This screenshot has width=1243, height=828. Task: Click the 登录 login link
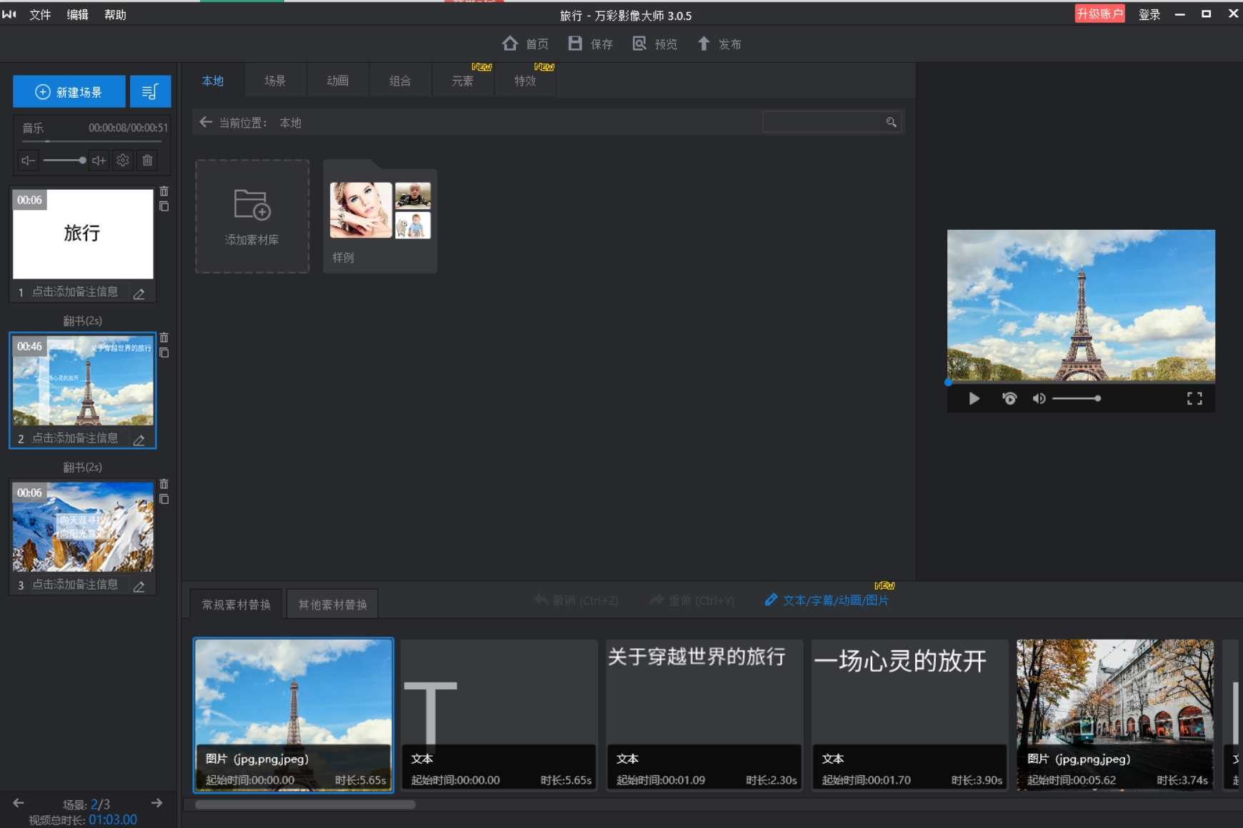pos(1149,14)
